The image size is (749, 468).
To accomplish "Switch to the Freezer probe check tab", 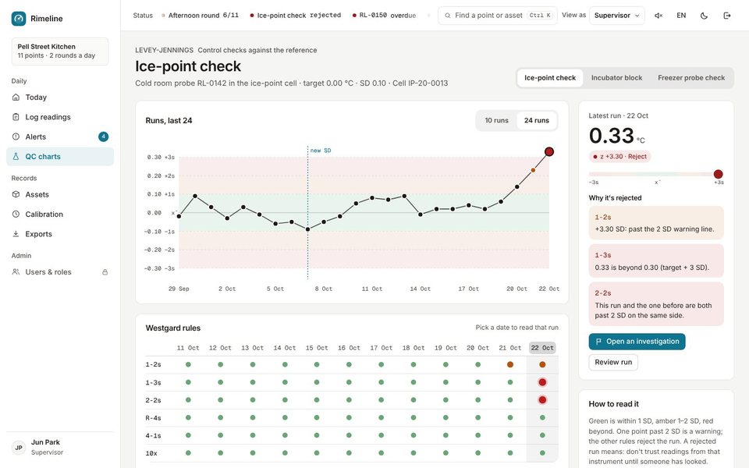I will (x=690, y=78).
